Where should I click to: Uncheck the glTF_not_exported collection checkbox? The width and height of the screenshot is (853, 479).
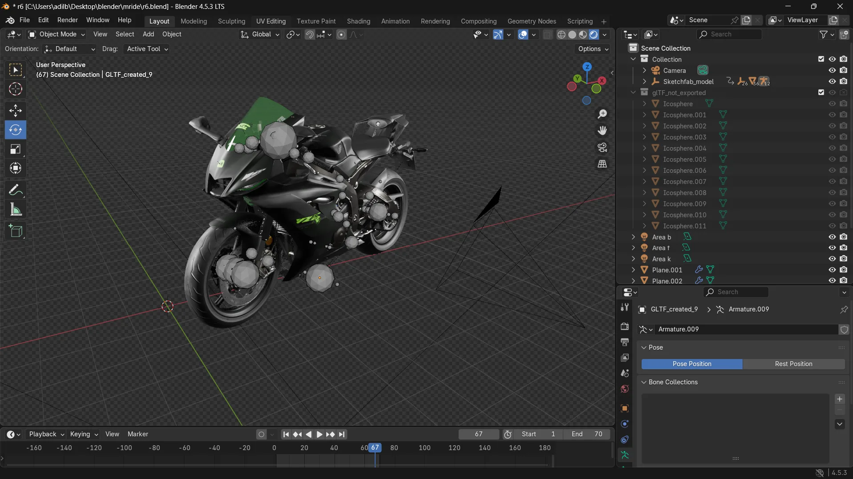pos(821,92)
